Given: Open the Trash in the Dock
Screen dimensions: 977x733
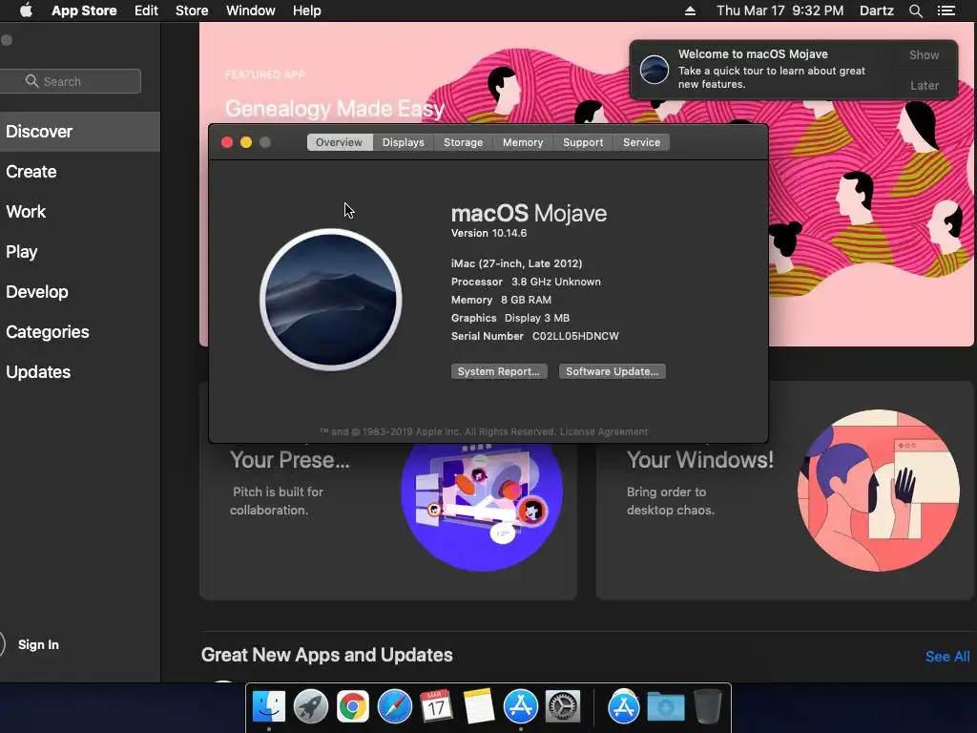Looking at the screenshot, I should tap(707, 707).
